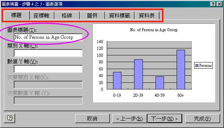Click the 40-59 bar in preview chart
224x128 pixels.
pyautogui.click(x=160, y=83)
